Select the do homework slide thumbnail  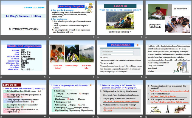pyautogui.click(x=168, y=18)
